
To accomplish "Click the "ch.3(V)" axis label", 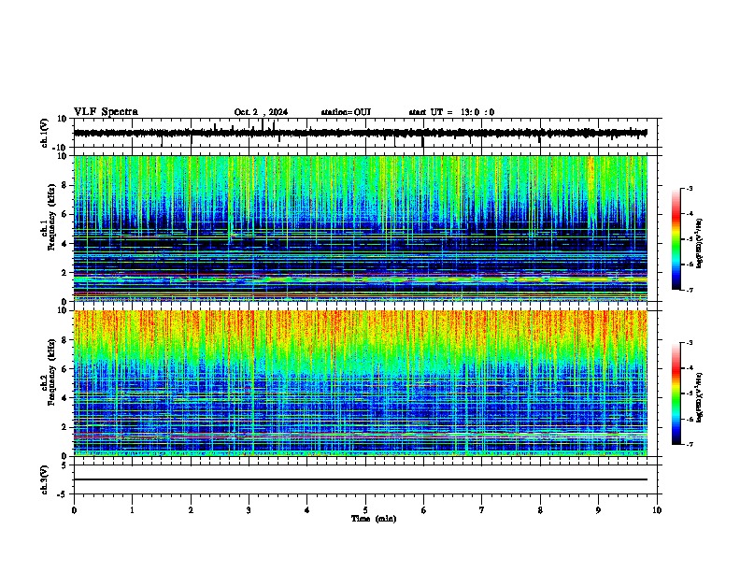I will point(45,479).
